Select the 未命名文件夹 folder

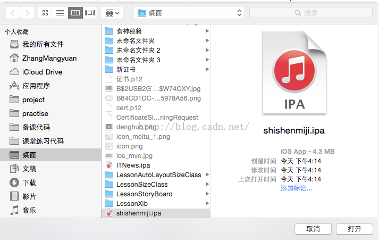pyautogui.click(x=156, y=40)
